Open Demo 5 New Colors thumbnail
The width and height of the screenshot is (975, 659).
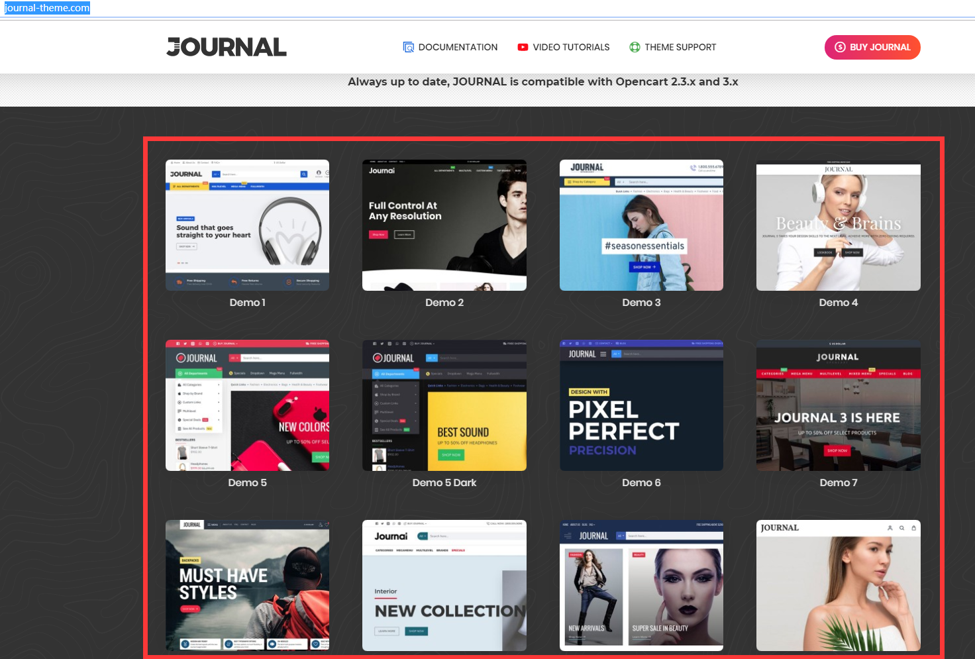pyautogui.click(x=247, y=405)
